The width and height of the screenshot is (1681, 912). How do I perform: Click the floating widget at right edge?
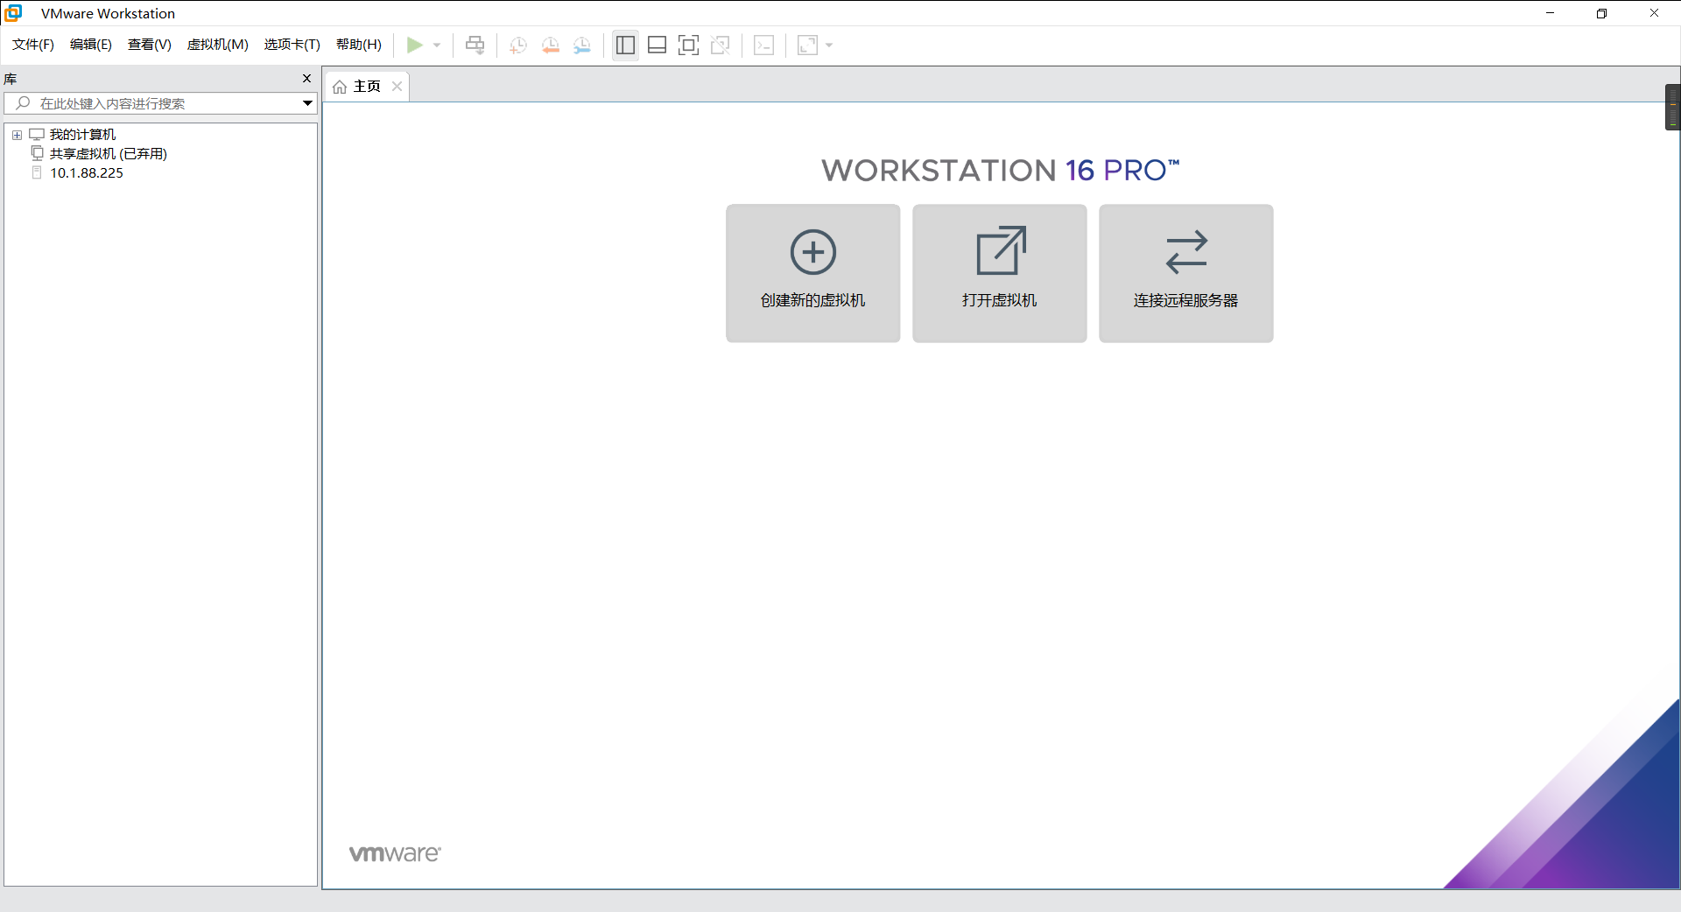pos(1672,108)
